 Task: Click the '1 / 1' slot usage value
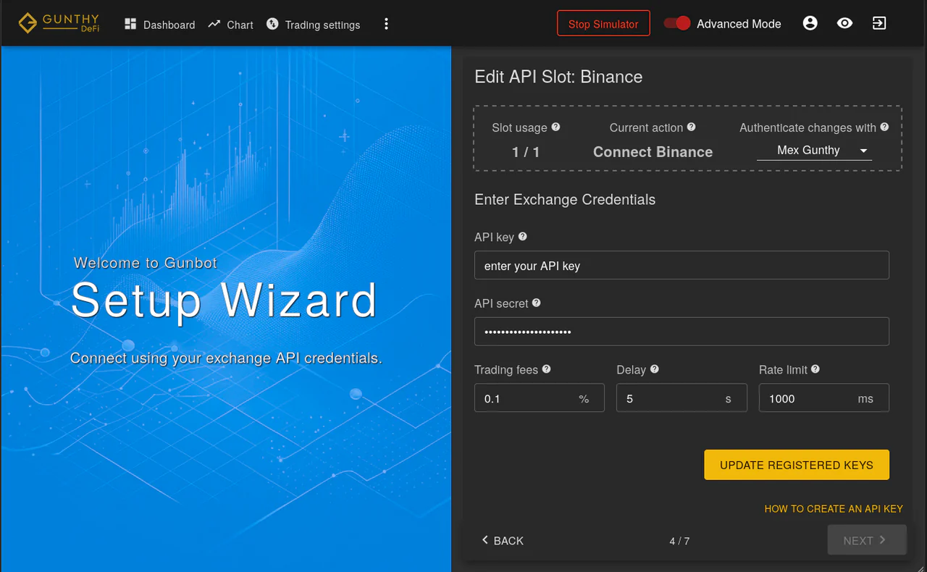[x=526, y=152]
